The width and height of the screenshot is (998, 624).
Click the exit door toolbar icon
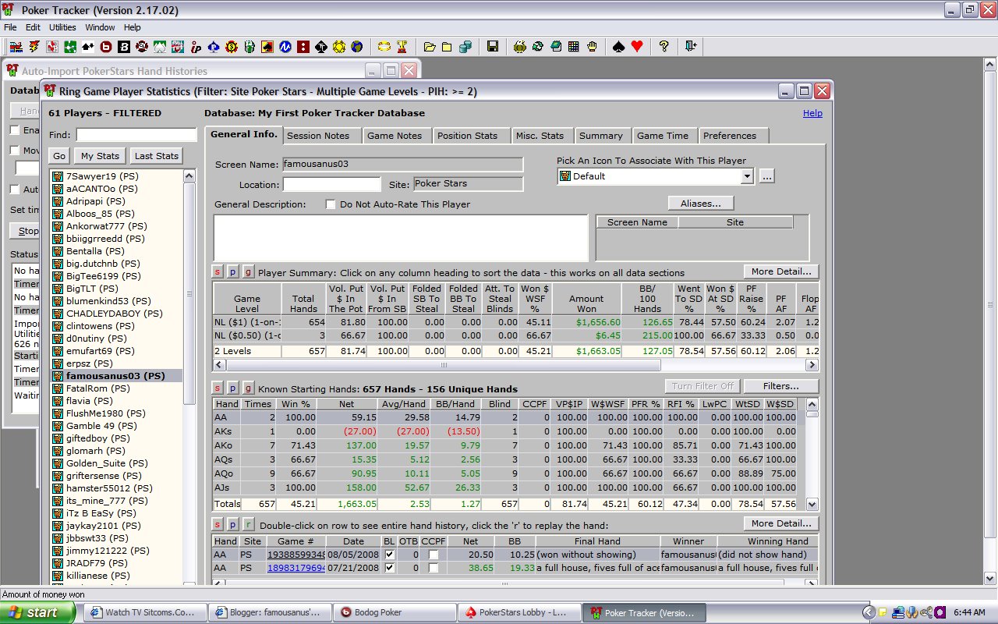coord(691,47)
